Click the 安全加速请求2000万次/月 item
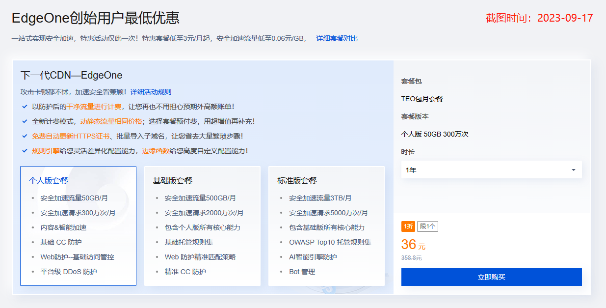 point(204,213)
